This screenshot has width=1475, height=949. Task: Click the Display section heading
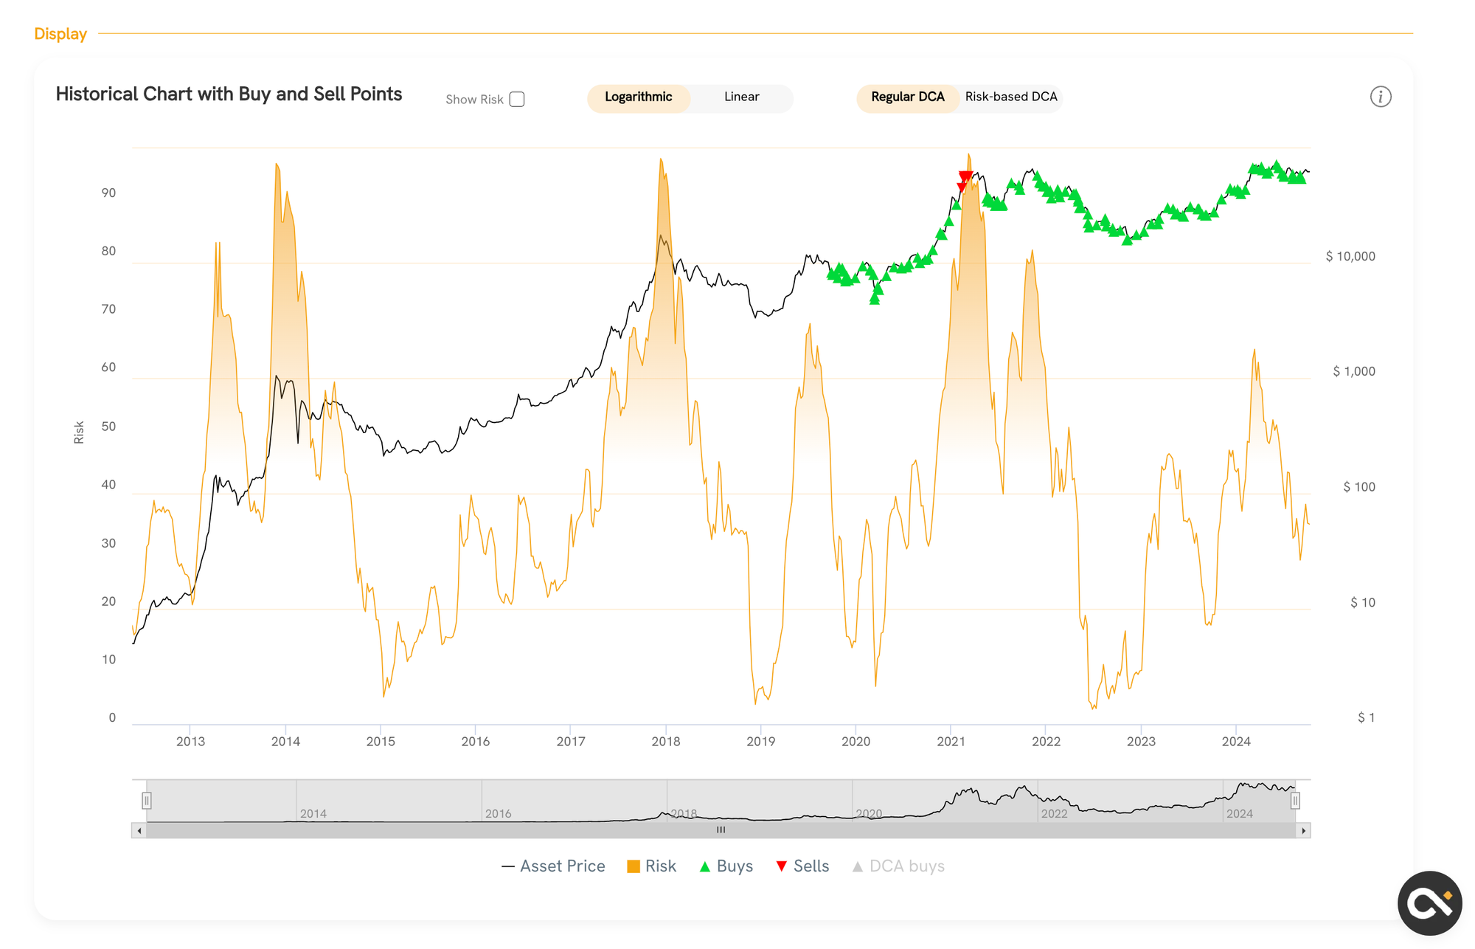pyautogui.click(x=60, y=34)
